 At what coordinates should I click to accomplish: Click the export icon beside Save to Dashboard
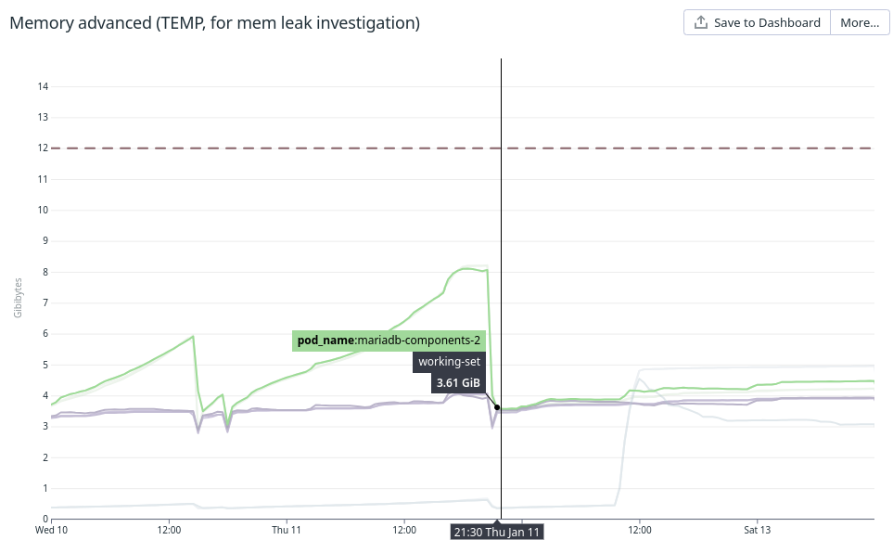(x=701, y=23)
